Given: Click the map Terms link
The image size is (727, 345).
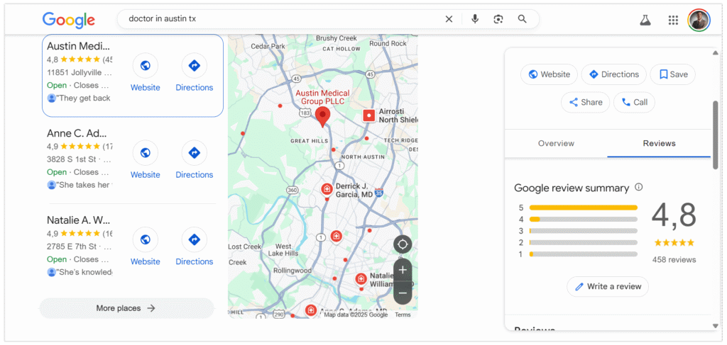Looking at the screenshot, I should (x=403, y=315).
